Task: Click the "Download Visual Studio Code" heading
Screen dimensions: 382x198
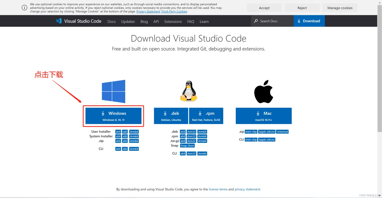Action: click(x=189, y=39)
